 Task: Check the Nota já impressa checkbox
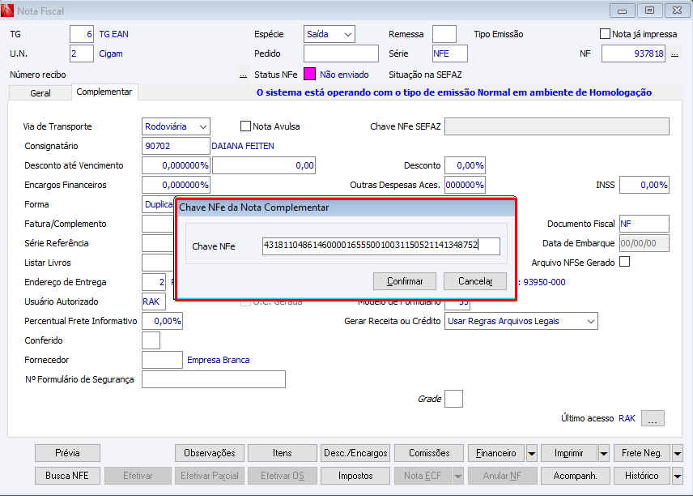(x=605, y=33)
